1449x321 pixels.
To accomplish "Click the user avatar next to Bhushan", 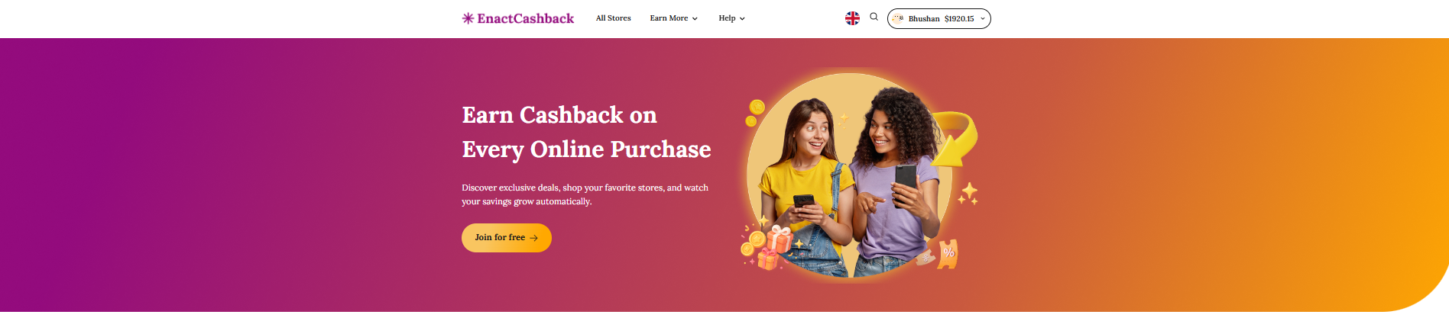I will pyautogui.click(x=898, y=18).
